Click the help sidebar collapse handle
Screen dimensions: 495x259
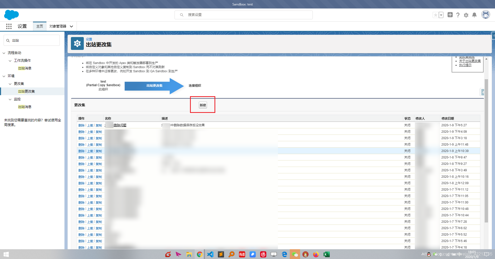click(x=482, y=92)
